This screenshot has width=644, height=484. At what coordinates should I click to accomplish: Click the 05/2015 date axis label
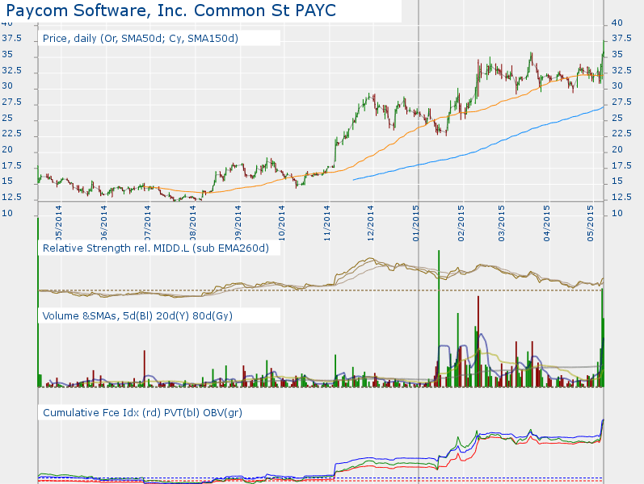point(590,223)
